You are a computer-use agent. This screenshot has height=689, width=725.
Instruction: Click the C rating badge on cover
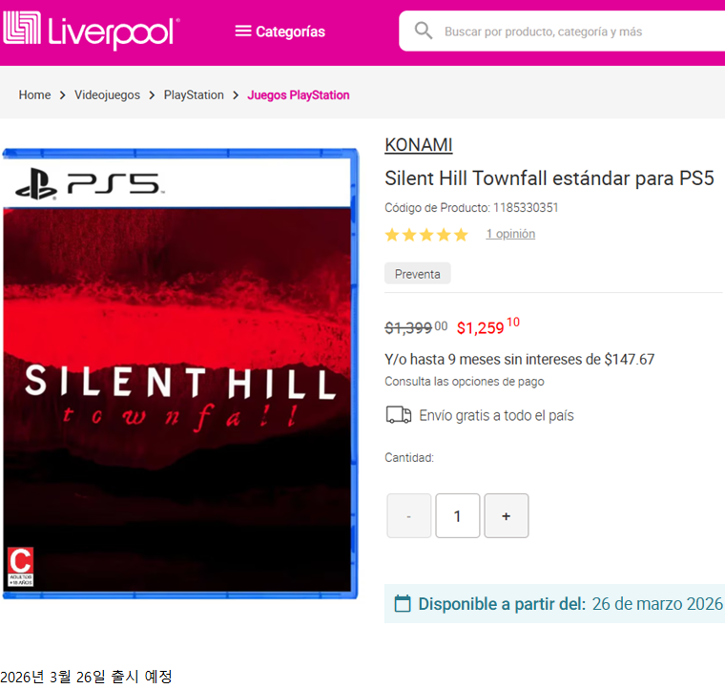(x=20, y=567)
